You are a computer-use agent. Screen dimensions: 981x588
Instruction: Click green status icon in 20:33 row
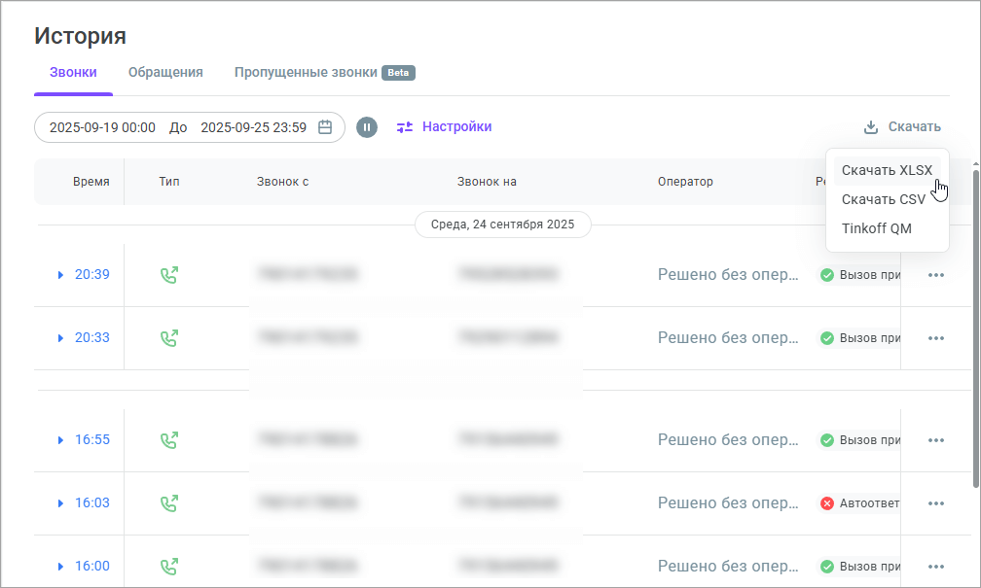827,338
